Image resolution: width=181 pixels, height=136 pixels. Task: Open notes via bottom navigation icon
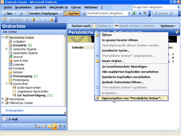50,126
